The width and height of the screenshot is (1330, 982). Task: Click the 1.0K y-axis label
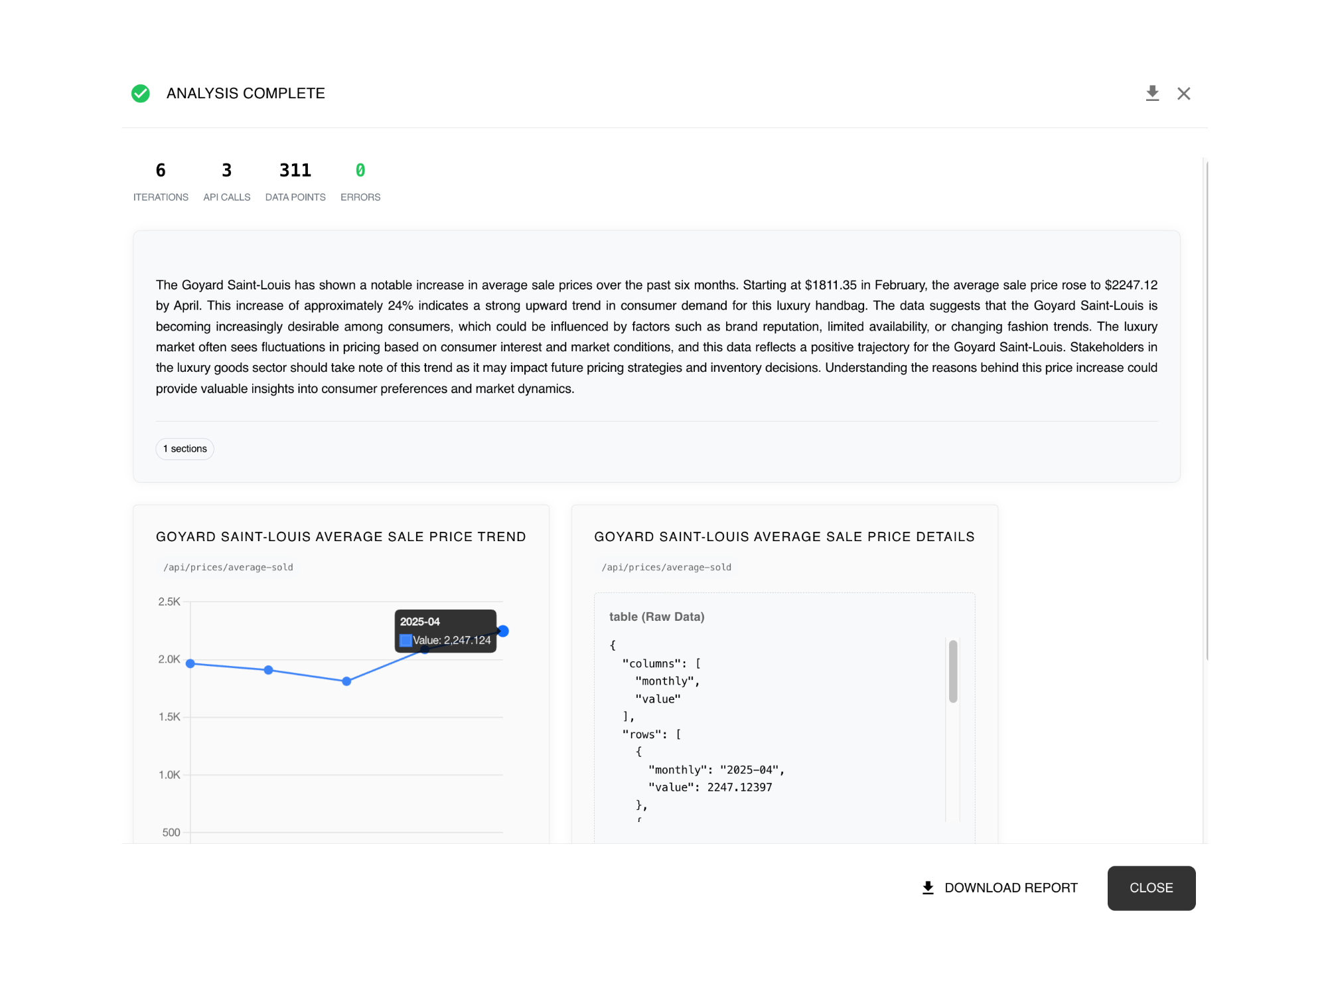click(169, 775)
